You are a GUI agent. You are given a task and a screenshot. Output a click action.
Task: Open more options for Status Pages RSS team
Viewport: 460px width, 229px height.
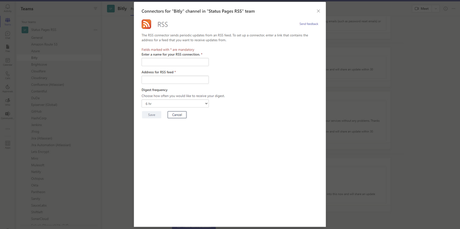coord(95,30)
